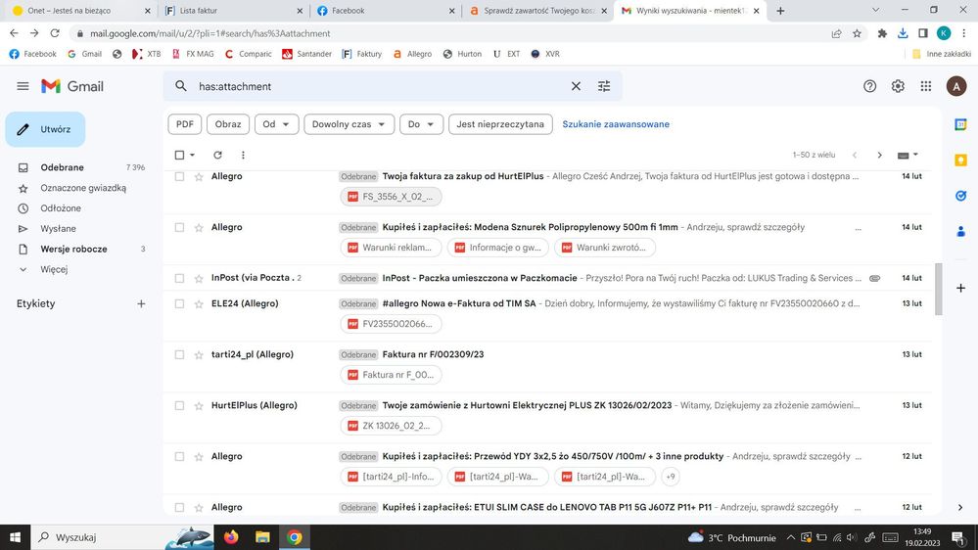Refresh the message list
Image resolution: width=978 pixels, height=550 pixels.
pyautogui.click(x=217, y=155)
